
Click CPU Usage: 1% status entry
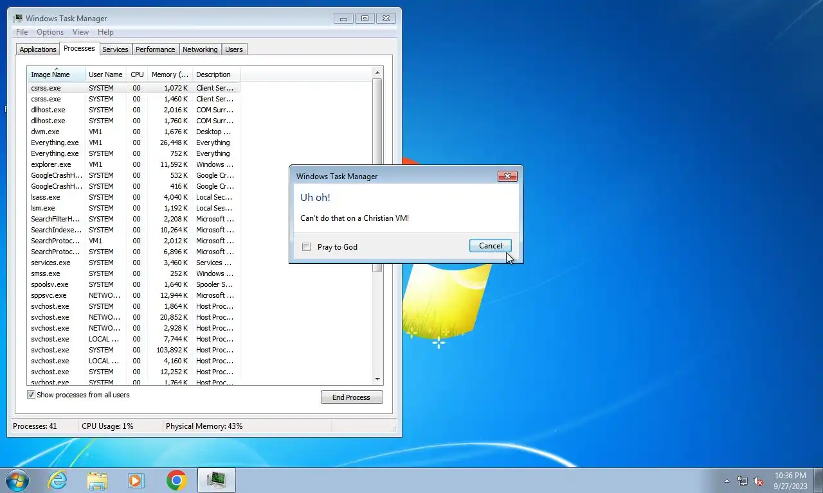tap(107, 426)
